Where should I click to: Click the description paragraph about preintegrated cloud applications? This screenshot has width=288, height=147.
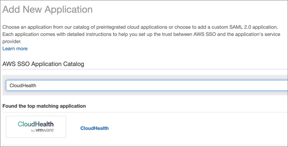(141, 35)
